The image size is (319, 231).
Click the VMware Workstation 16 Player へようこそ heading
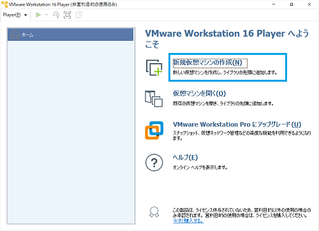(227, 39)
